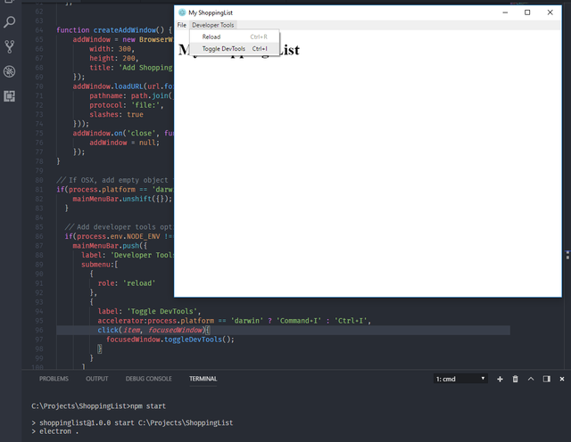Click the 'electron .' terminal output line
571x442 pixels.
pyautogui.click(x=55, y=431)
